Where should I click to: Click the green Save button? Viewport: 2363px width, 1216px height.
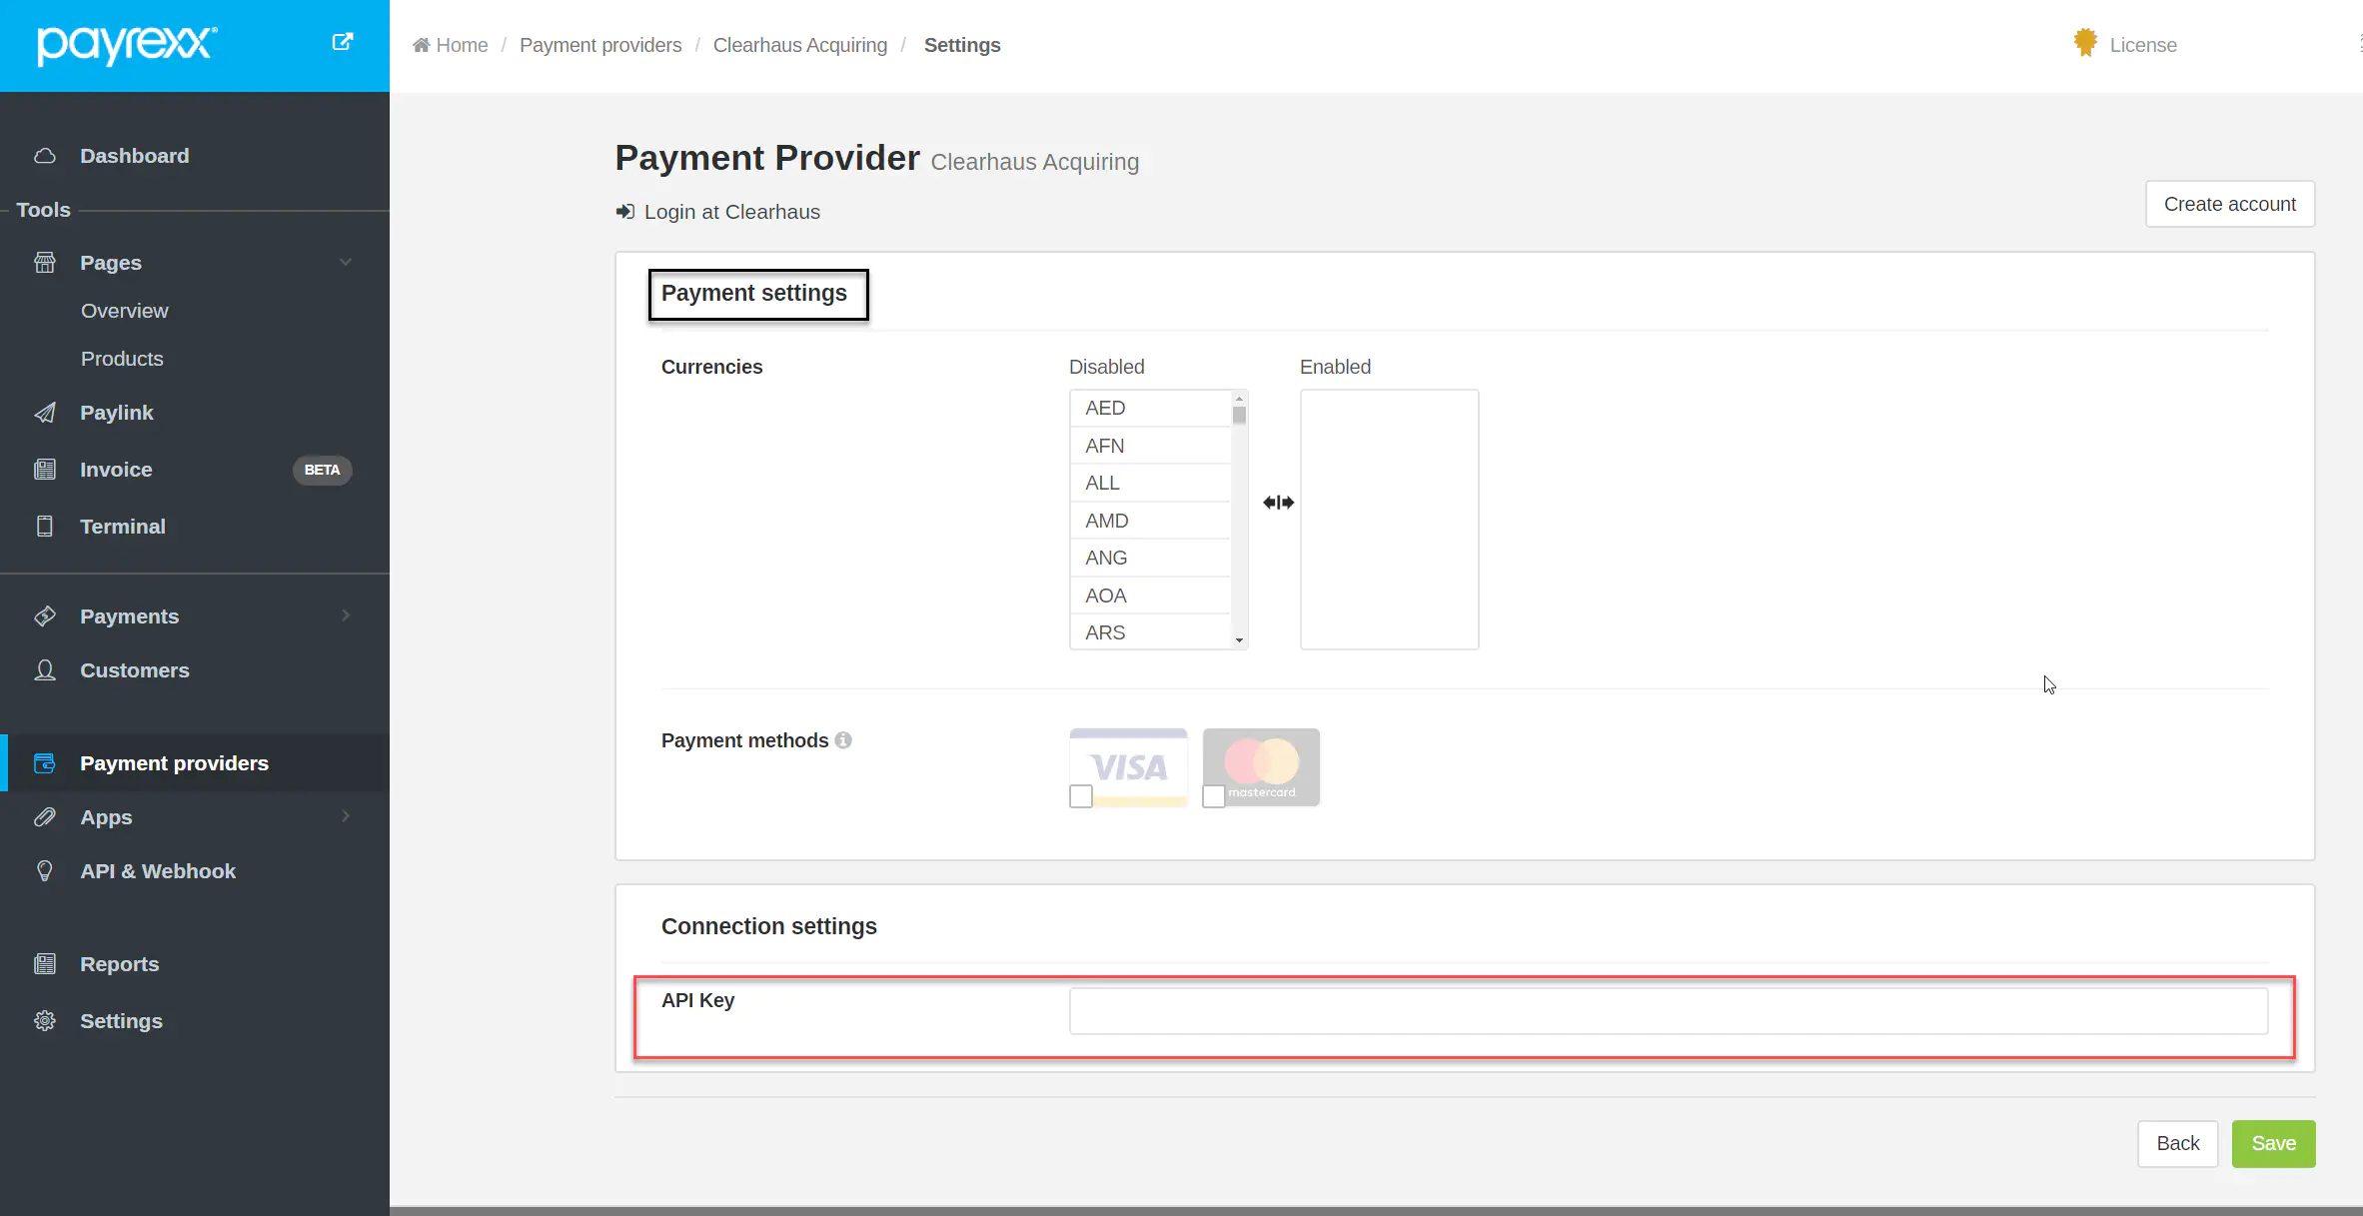tap(2273, 1143)
